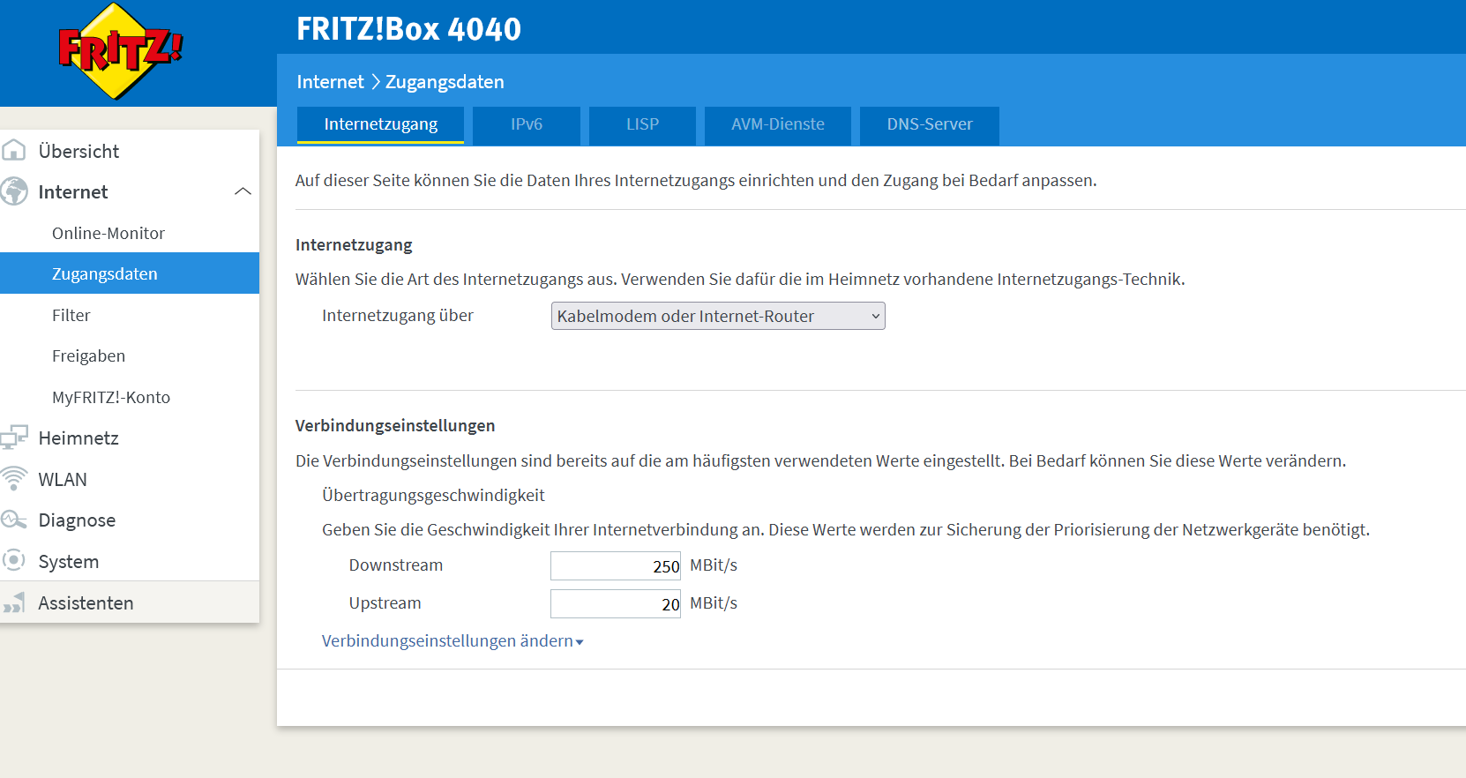Image resolution: width=1466 pixels, height=778 pixels.
Task: Click the network computers icon beside Heimnetz
Action: (13, 438)
